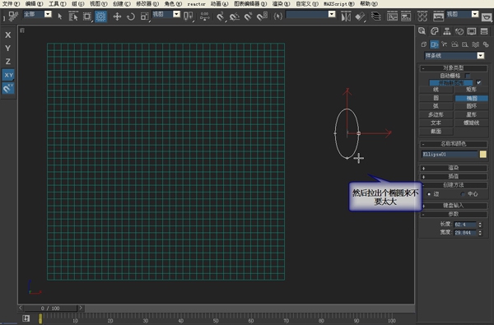This screenshot has width=494, height=325.
Task: Toggle the Percent Snap icon
Action: (x=249, y=16)
